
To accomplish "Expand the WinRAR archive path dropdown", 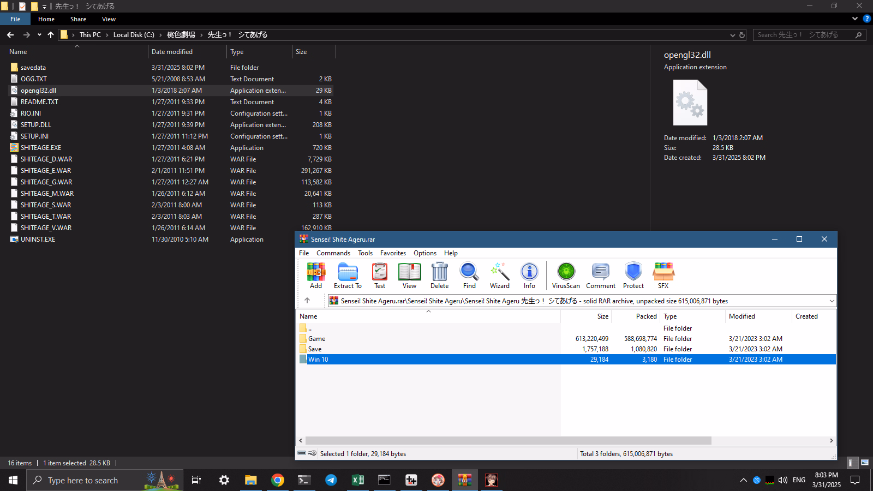I will (832, 301).
